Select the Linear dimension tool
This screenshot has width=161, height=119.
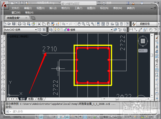[131, 30]
